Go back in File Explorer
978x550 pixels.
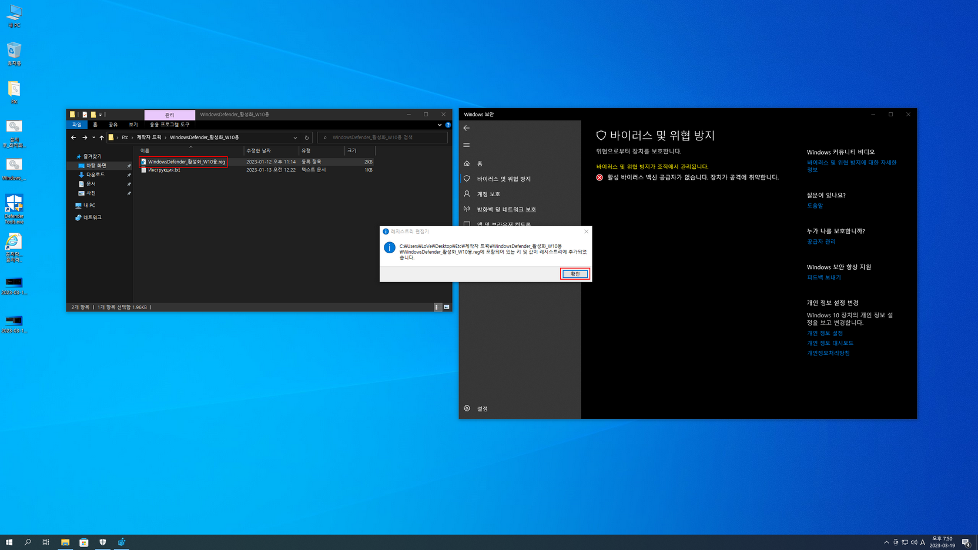(73, 137)
